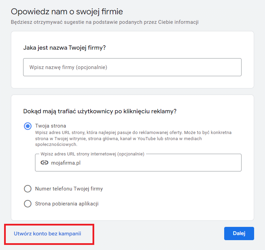Click the "Opowiedz nam o swojej firmie" page title

67,12
